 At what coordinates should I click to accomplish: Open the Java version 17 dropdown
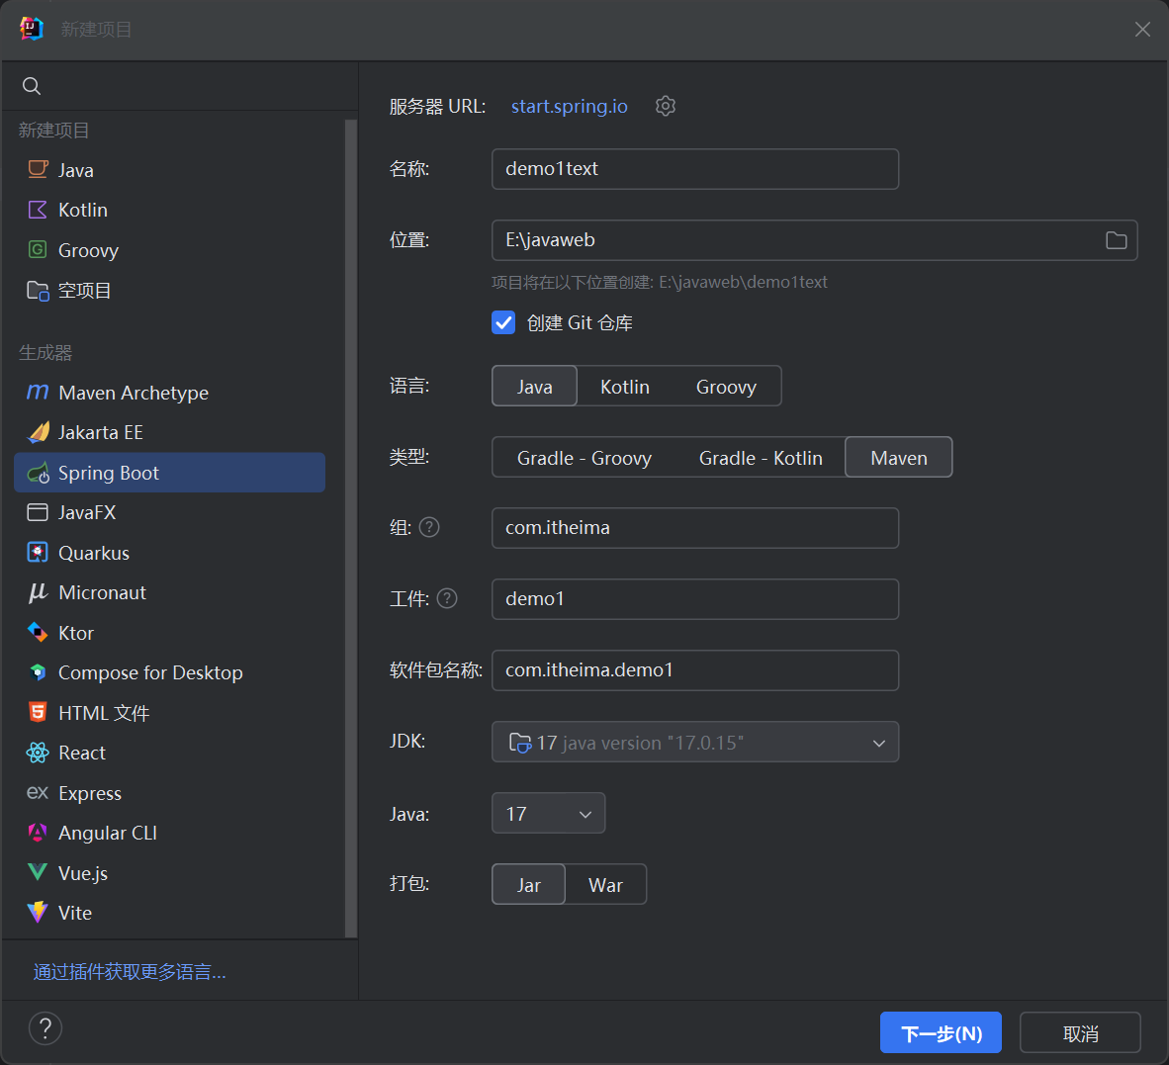coord(548,813)
